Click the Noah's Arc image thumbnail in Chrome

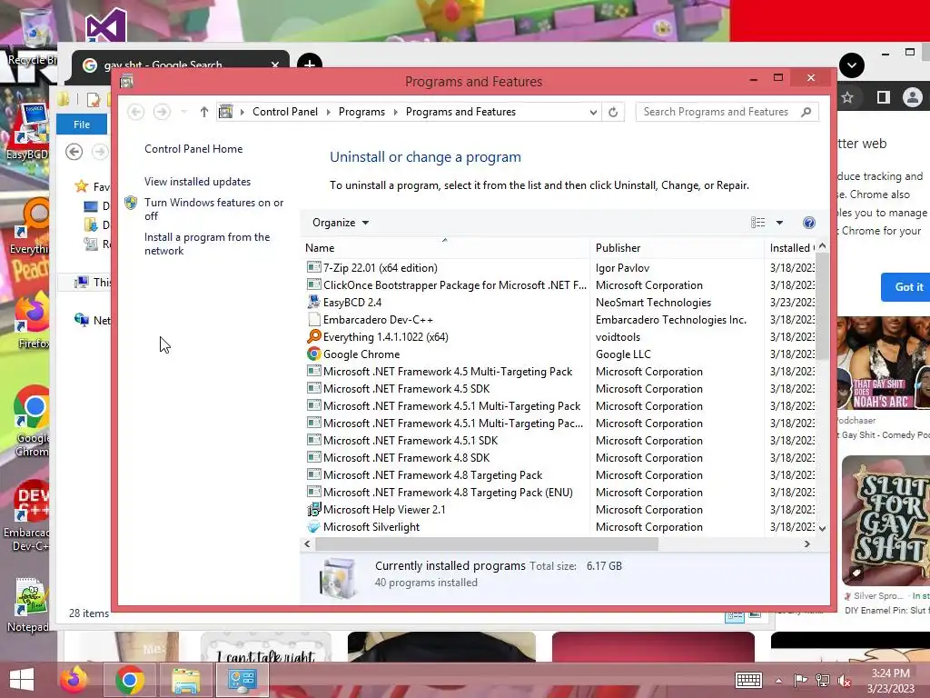883,363
